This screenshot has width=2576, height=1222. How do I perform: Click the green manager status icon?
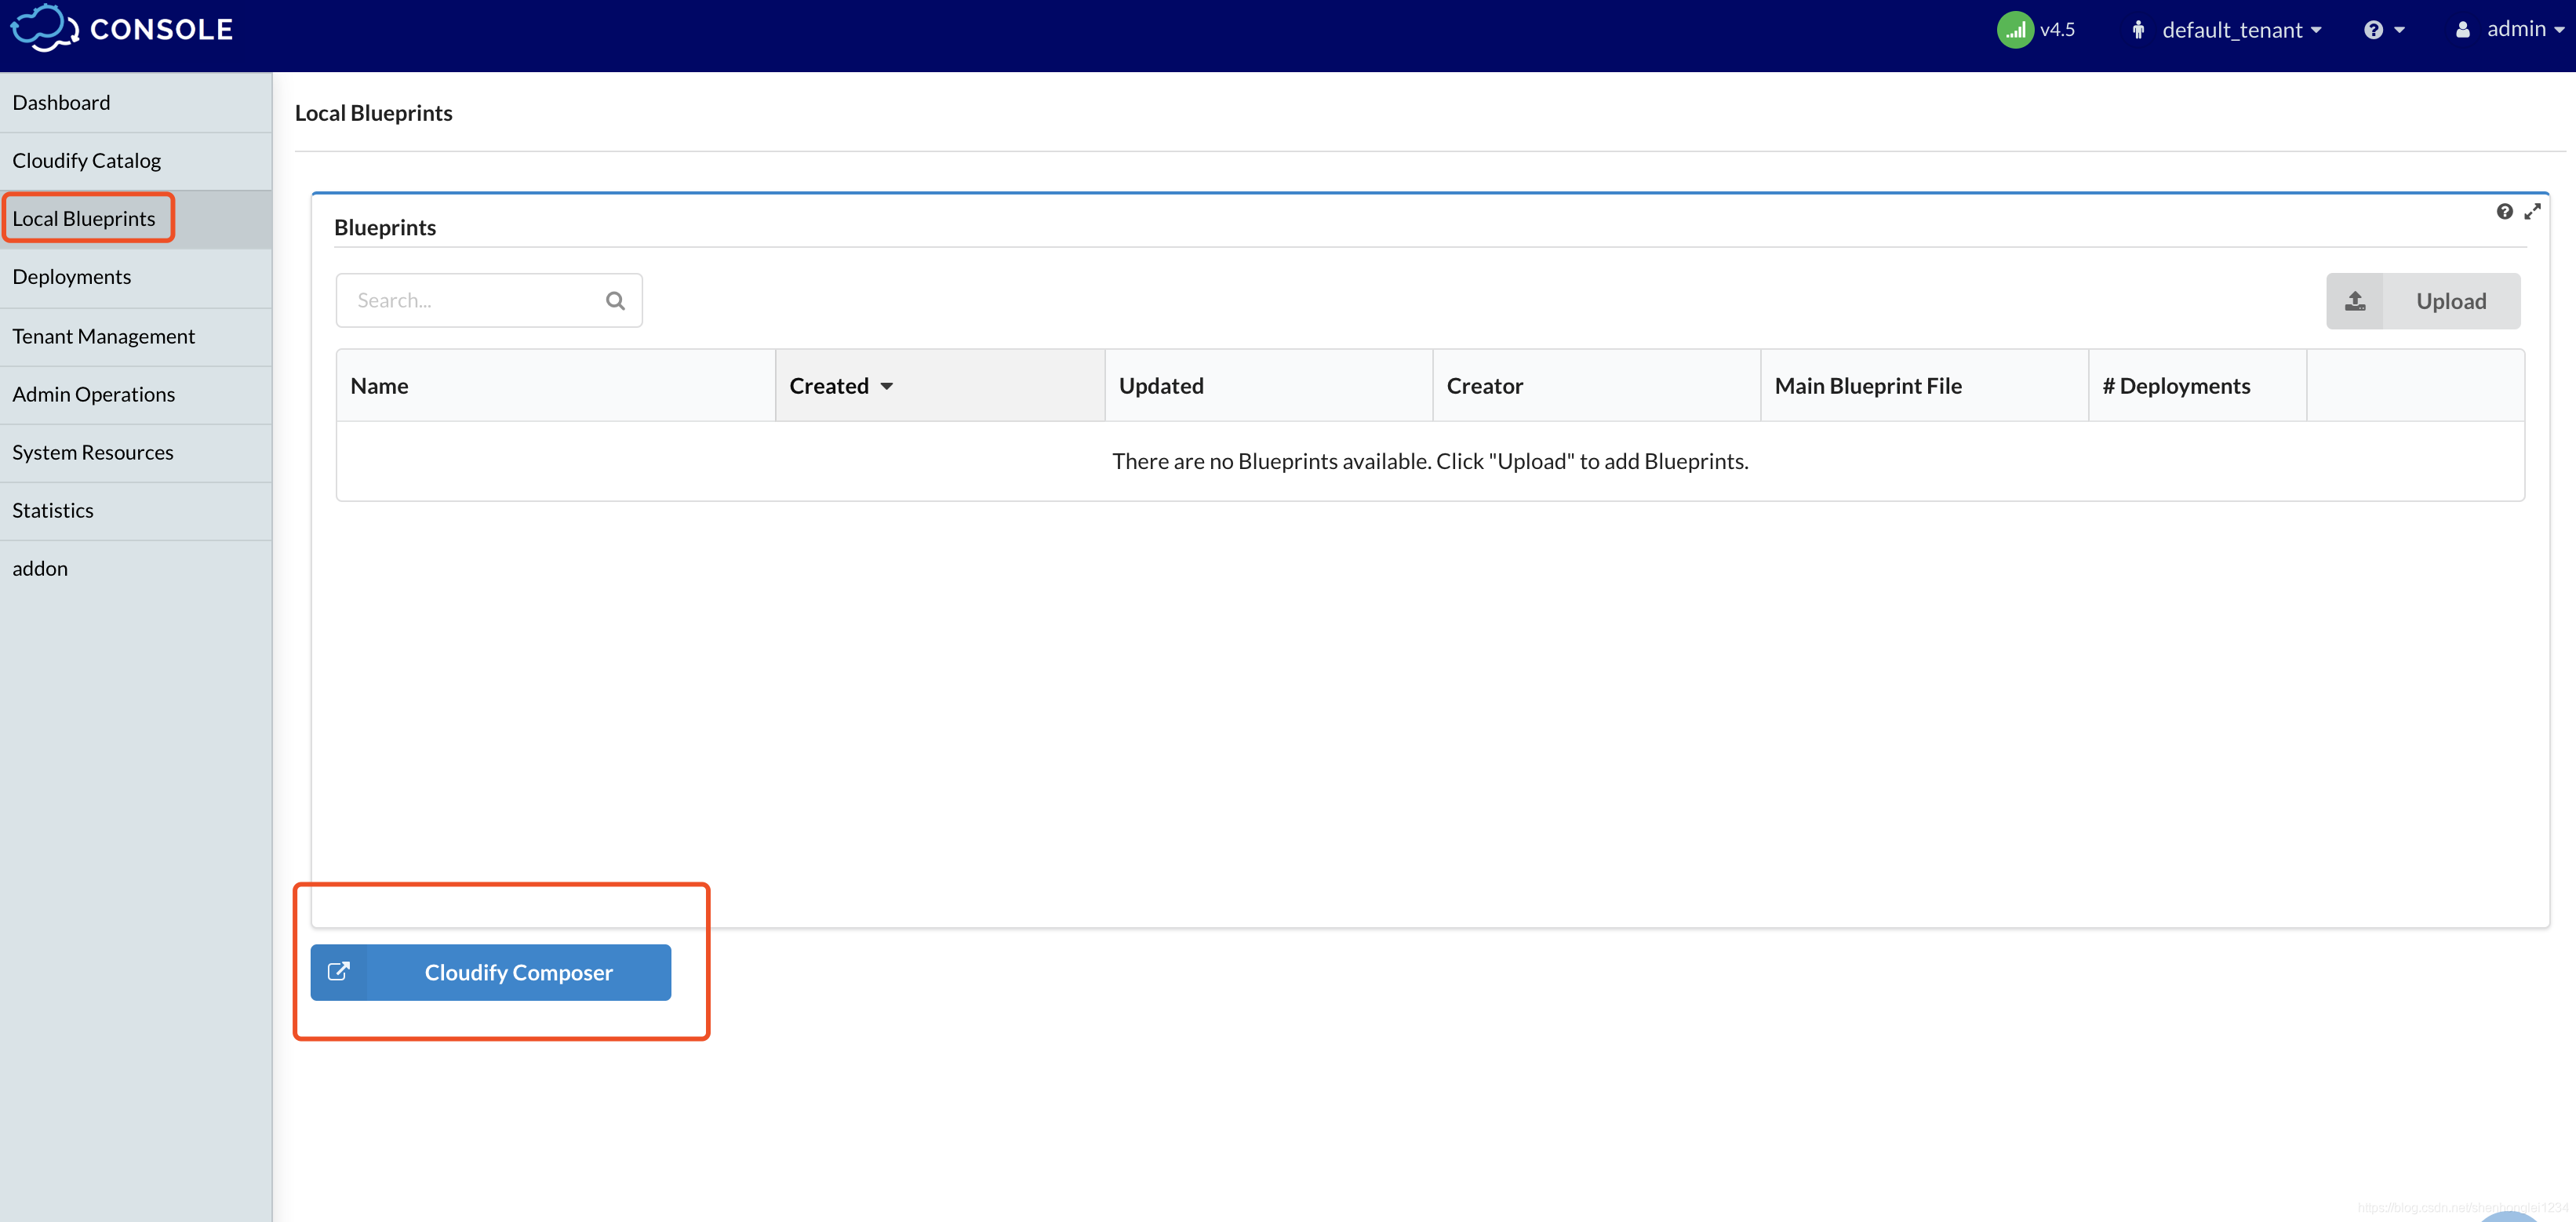click(2015, 30)
